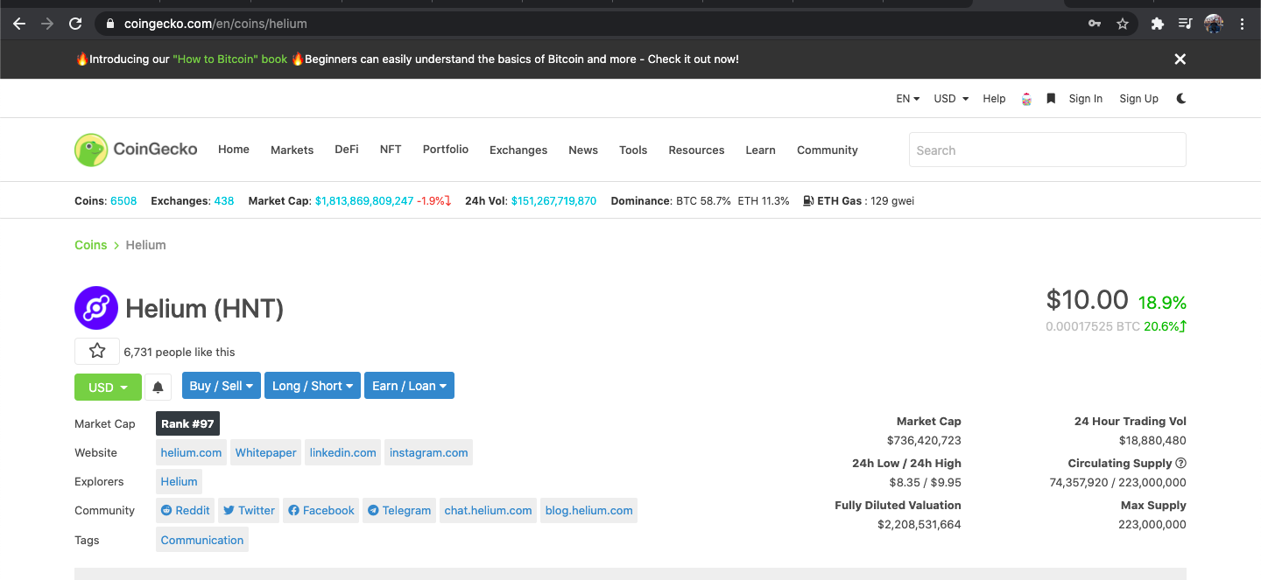This screenshot has width=1261, height=580.
Task: Click the market cap $1,813,869,809,247 value
Action: tap(364, 201)
